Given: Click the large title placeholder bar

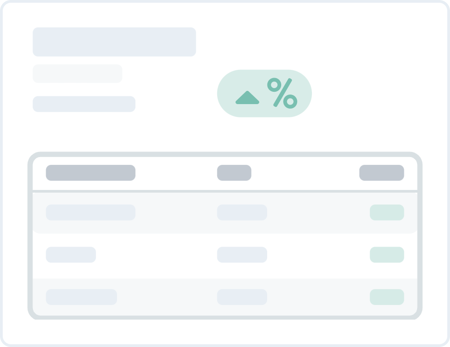Looking at the screenshot, I should pyautogui.click(x=114, y=42).
